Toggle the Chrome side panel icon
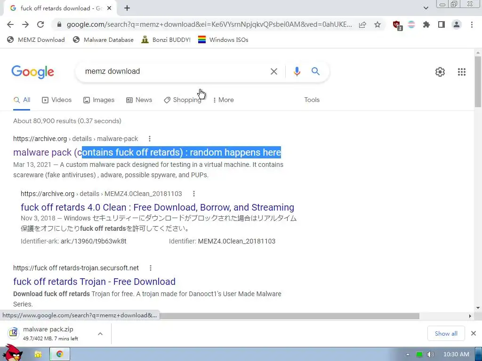Viewport: 482px width, 361px height. point(442,24)
